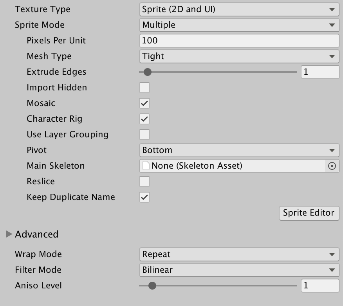Open the Mesh Type dropdown
Screen dimensions: 343x306
pos(239,56)
